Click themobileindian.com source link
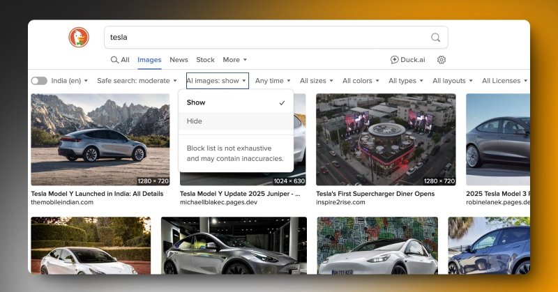The image size is (558, 292). [62, 202]
